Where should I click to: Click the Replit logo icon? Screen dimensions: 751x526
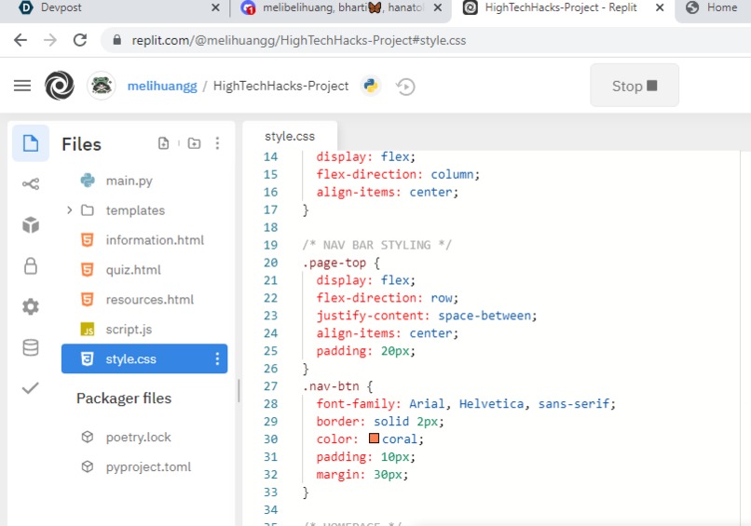tap(60, 86)
